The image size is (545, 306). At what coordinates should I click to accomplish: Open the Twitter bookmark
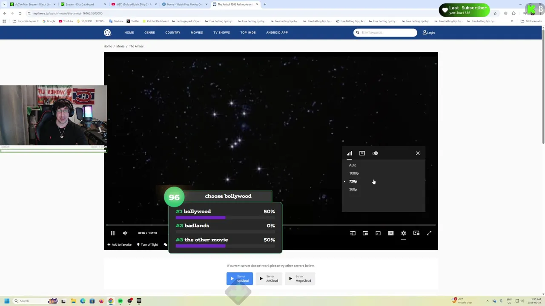click(133, 21)
